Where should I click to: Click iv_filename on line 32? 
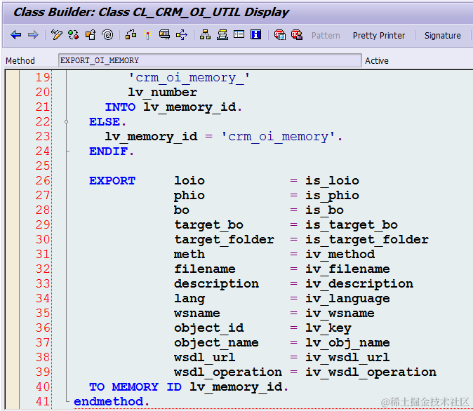(347, 269)
